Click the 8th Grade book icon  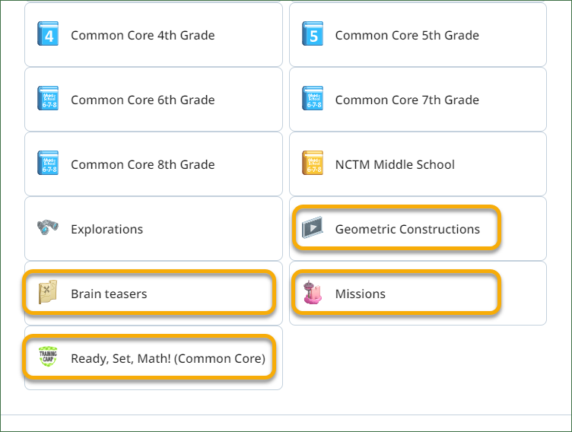tap(48, 163)
